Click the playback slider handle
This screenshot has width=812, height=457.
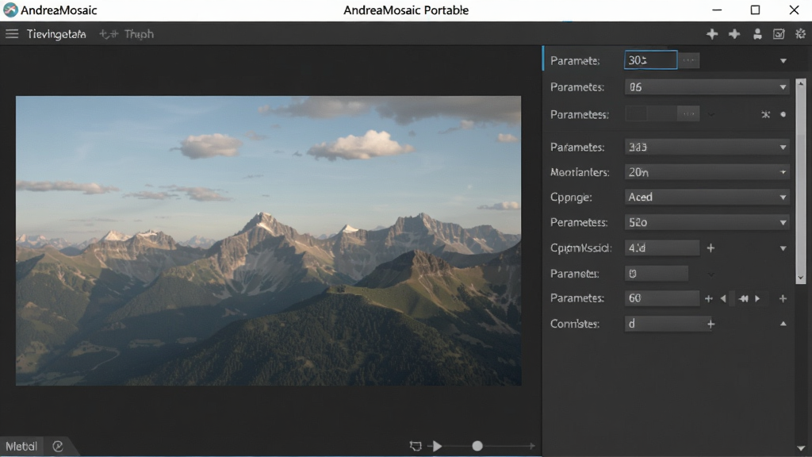coord(477,446)
